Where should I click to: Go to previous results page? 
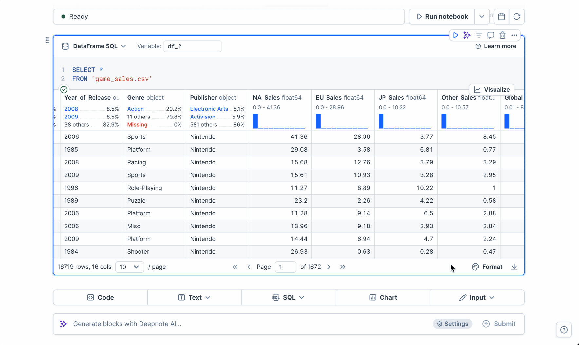click(x=249, y=267)
